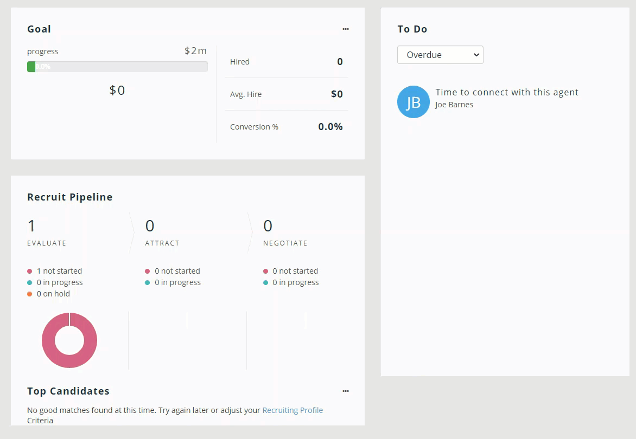Select Joe Barnes name in To Do
The width and height of the screenshot is (636, 439).
tap(454, 105)
